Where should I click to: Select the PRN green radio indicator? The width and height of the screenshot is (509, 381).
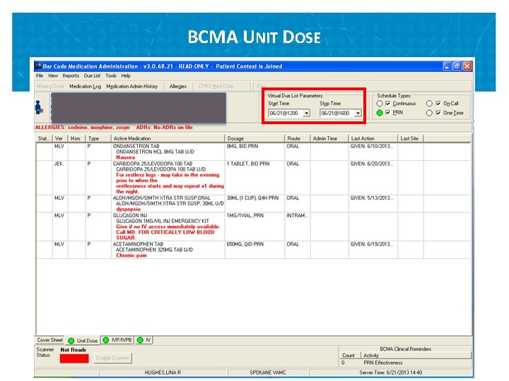pos(380,113)
